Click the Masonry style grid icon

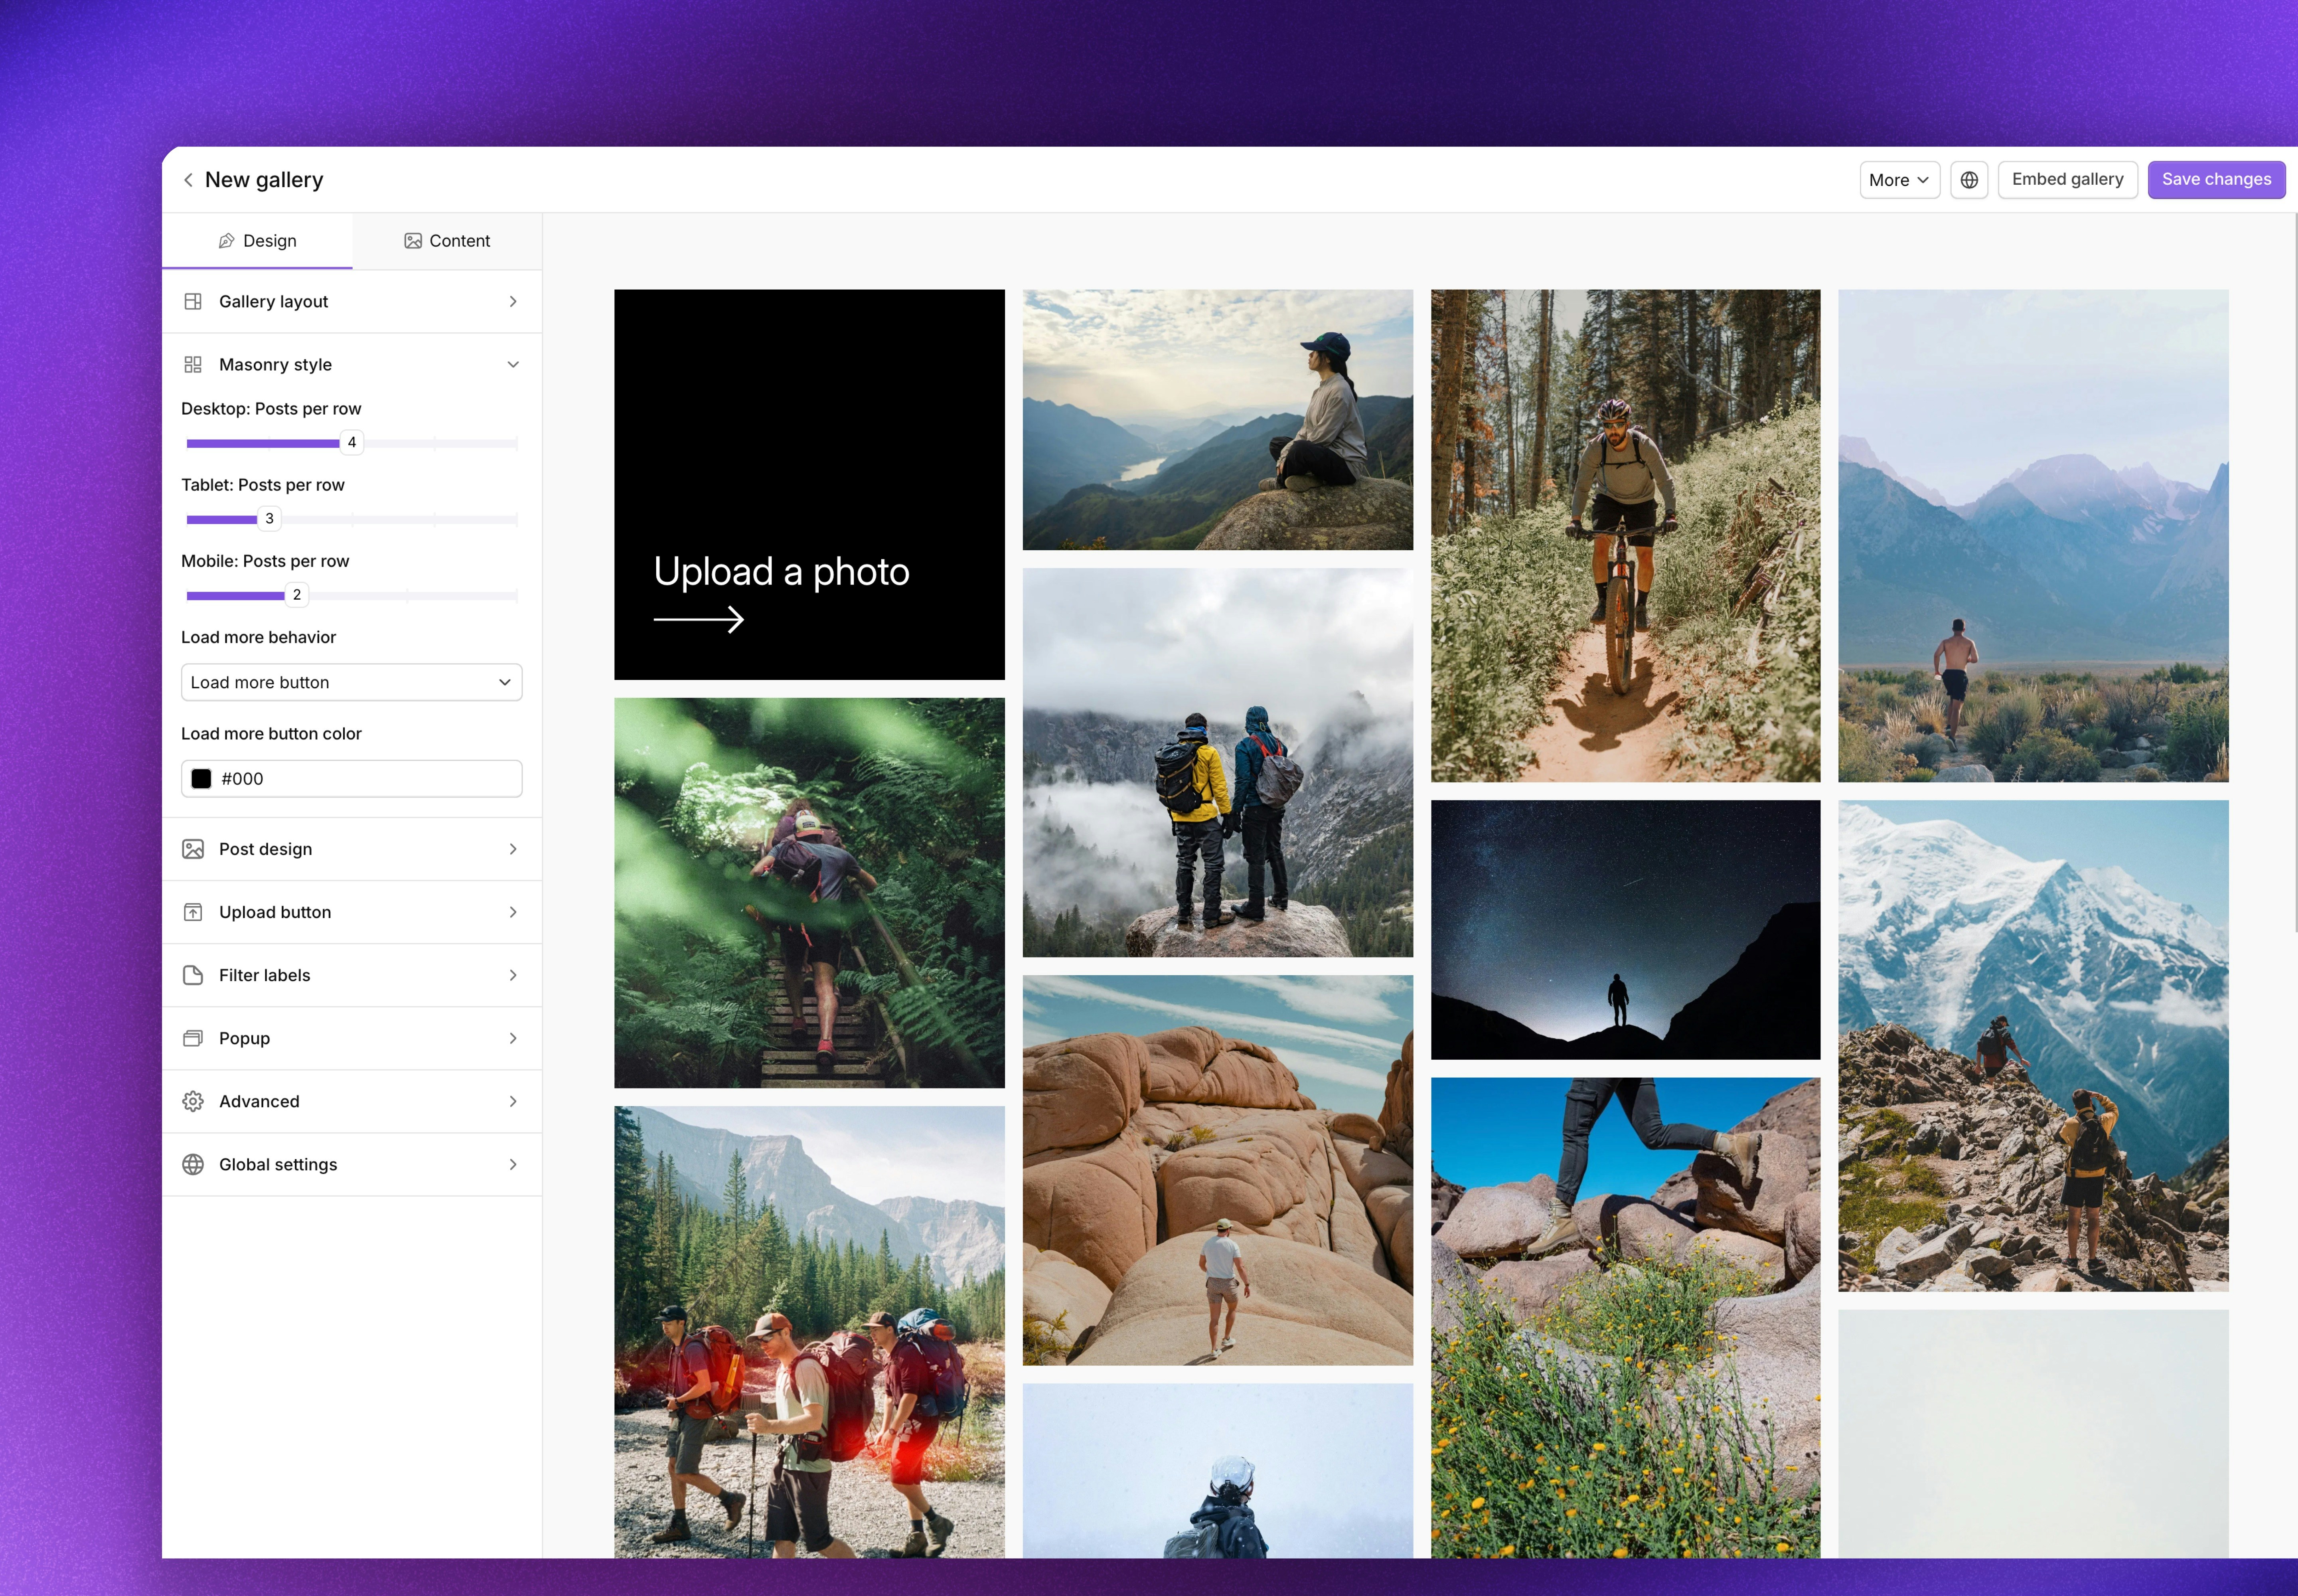193,364
